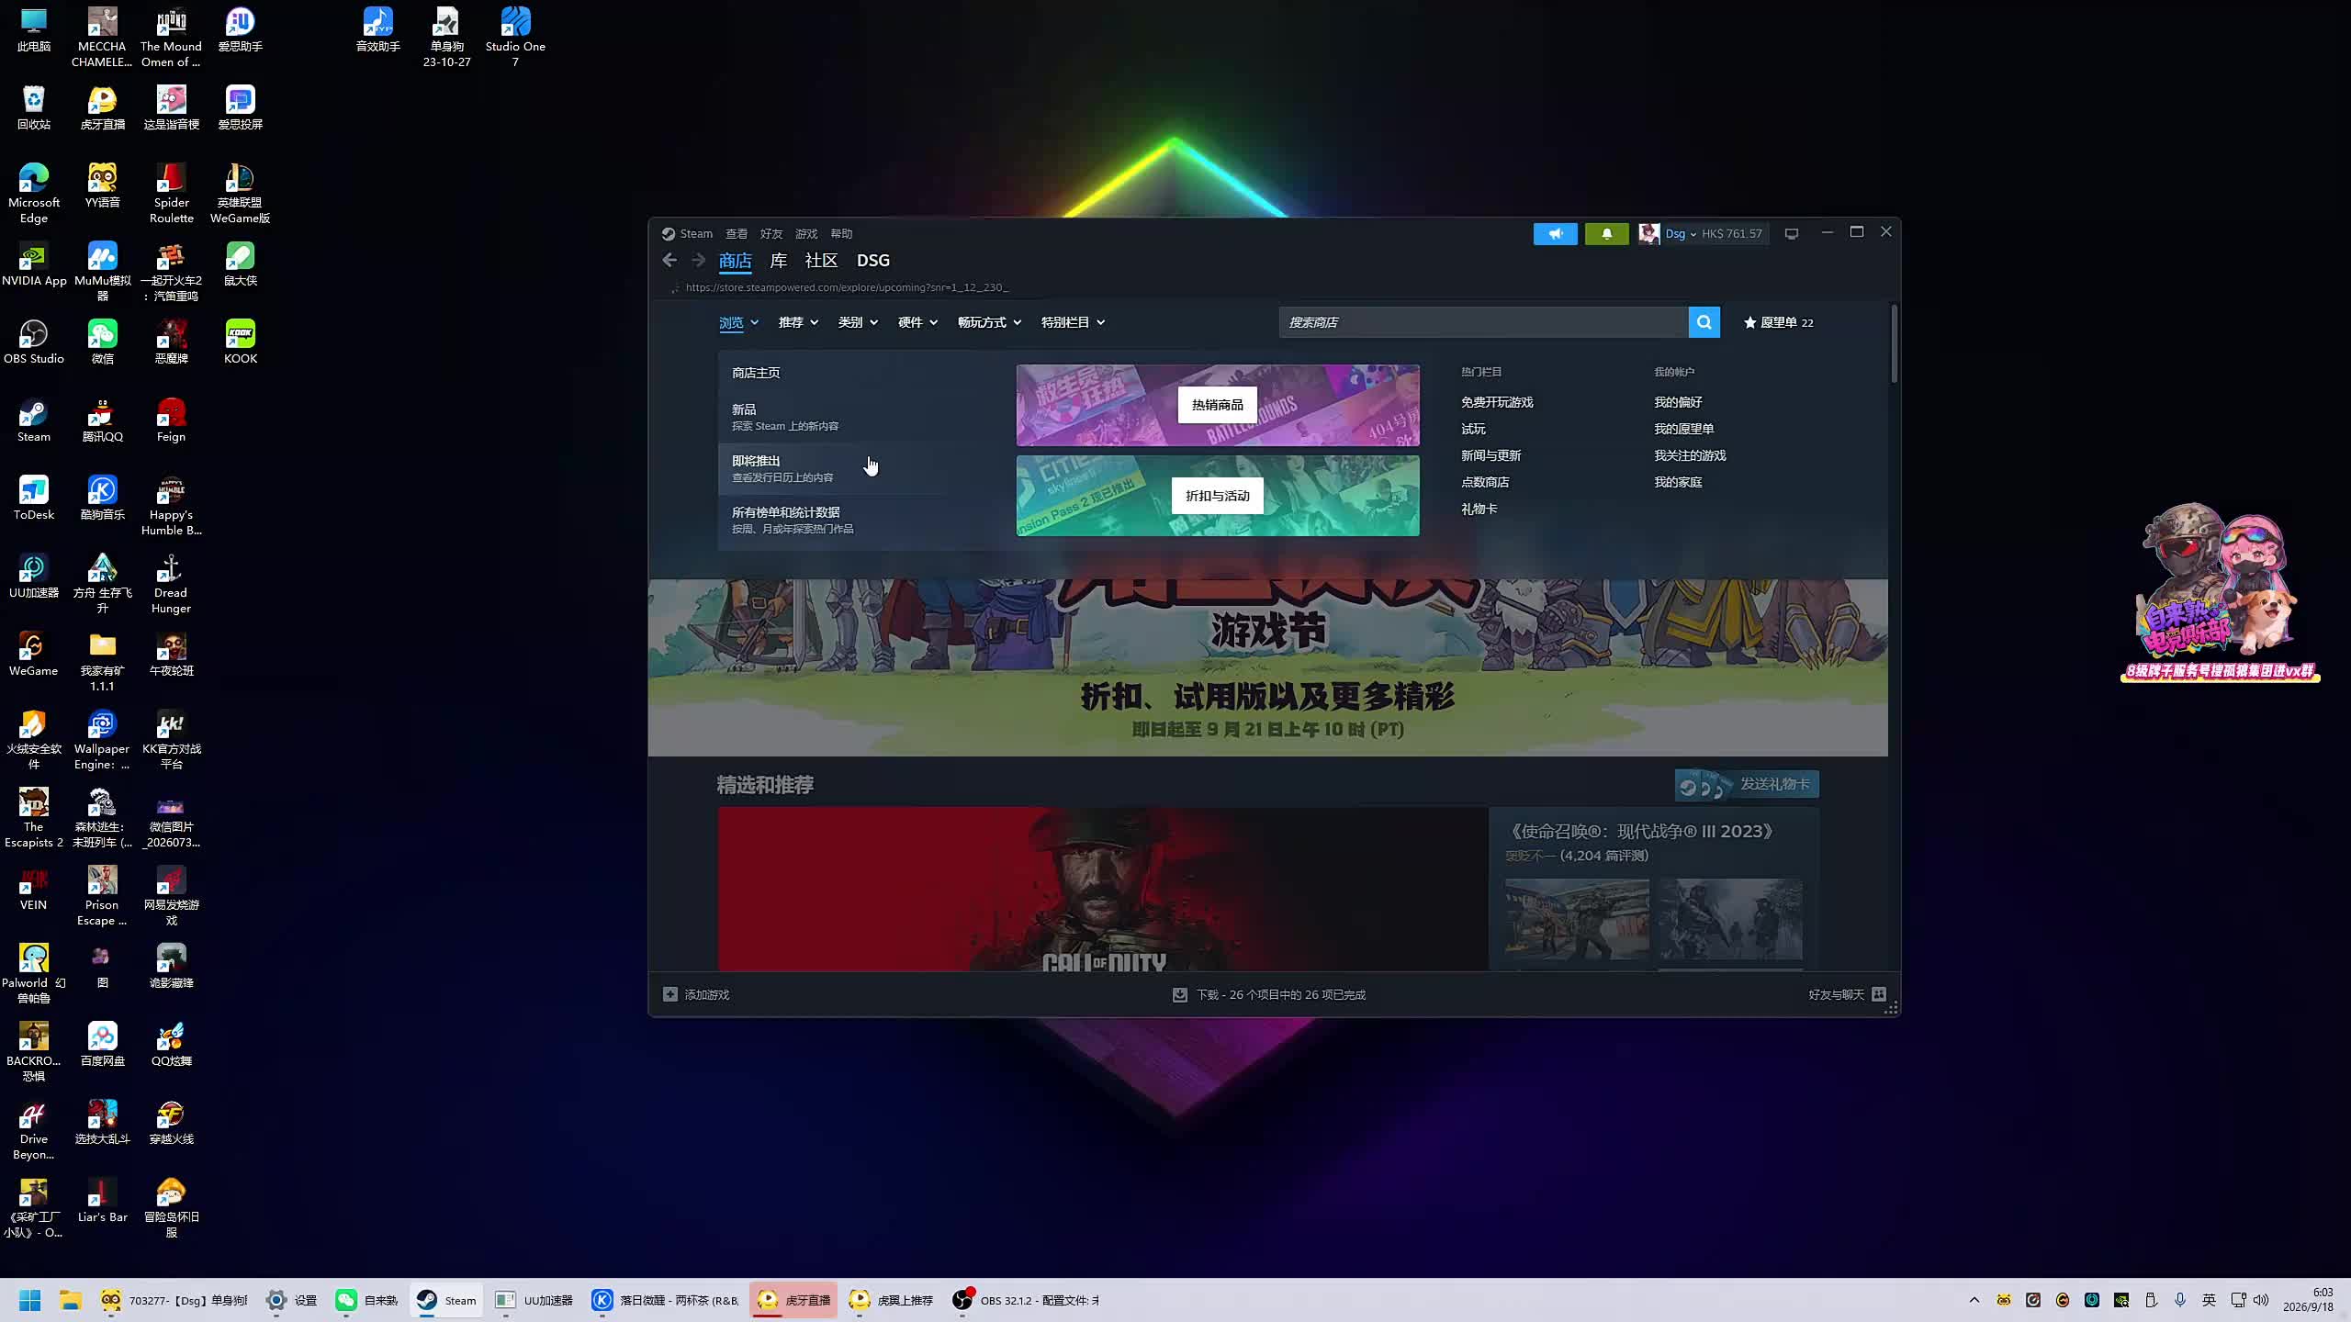Go forward using Steam's forward arrow
2351x1322 pixels.
(x=699, y=261)
